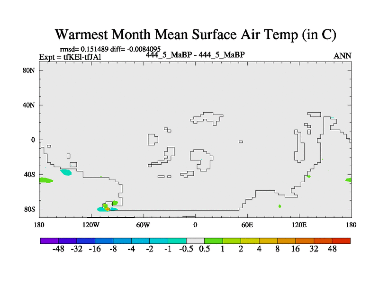Click the '120W' longitude label

[91, 225]
